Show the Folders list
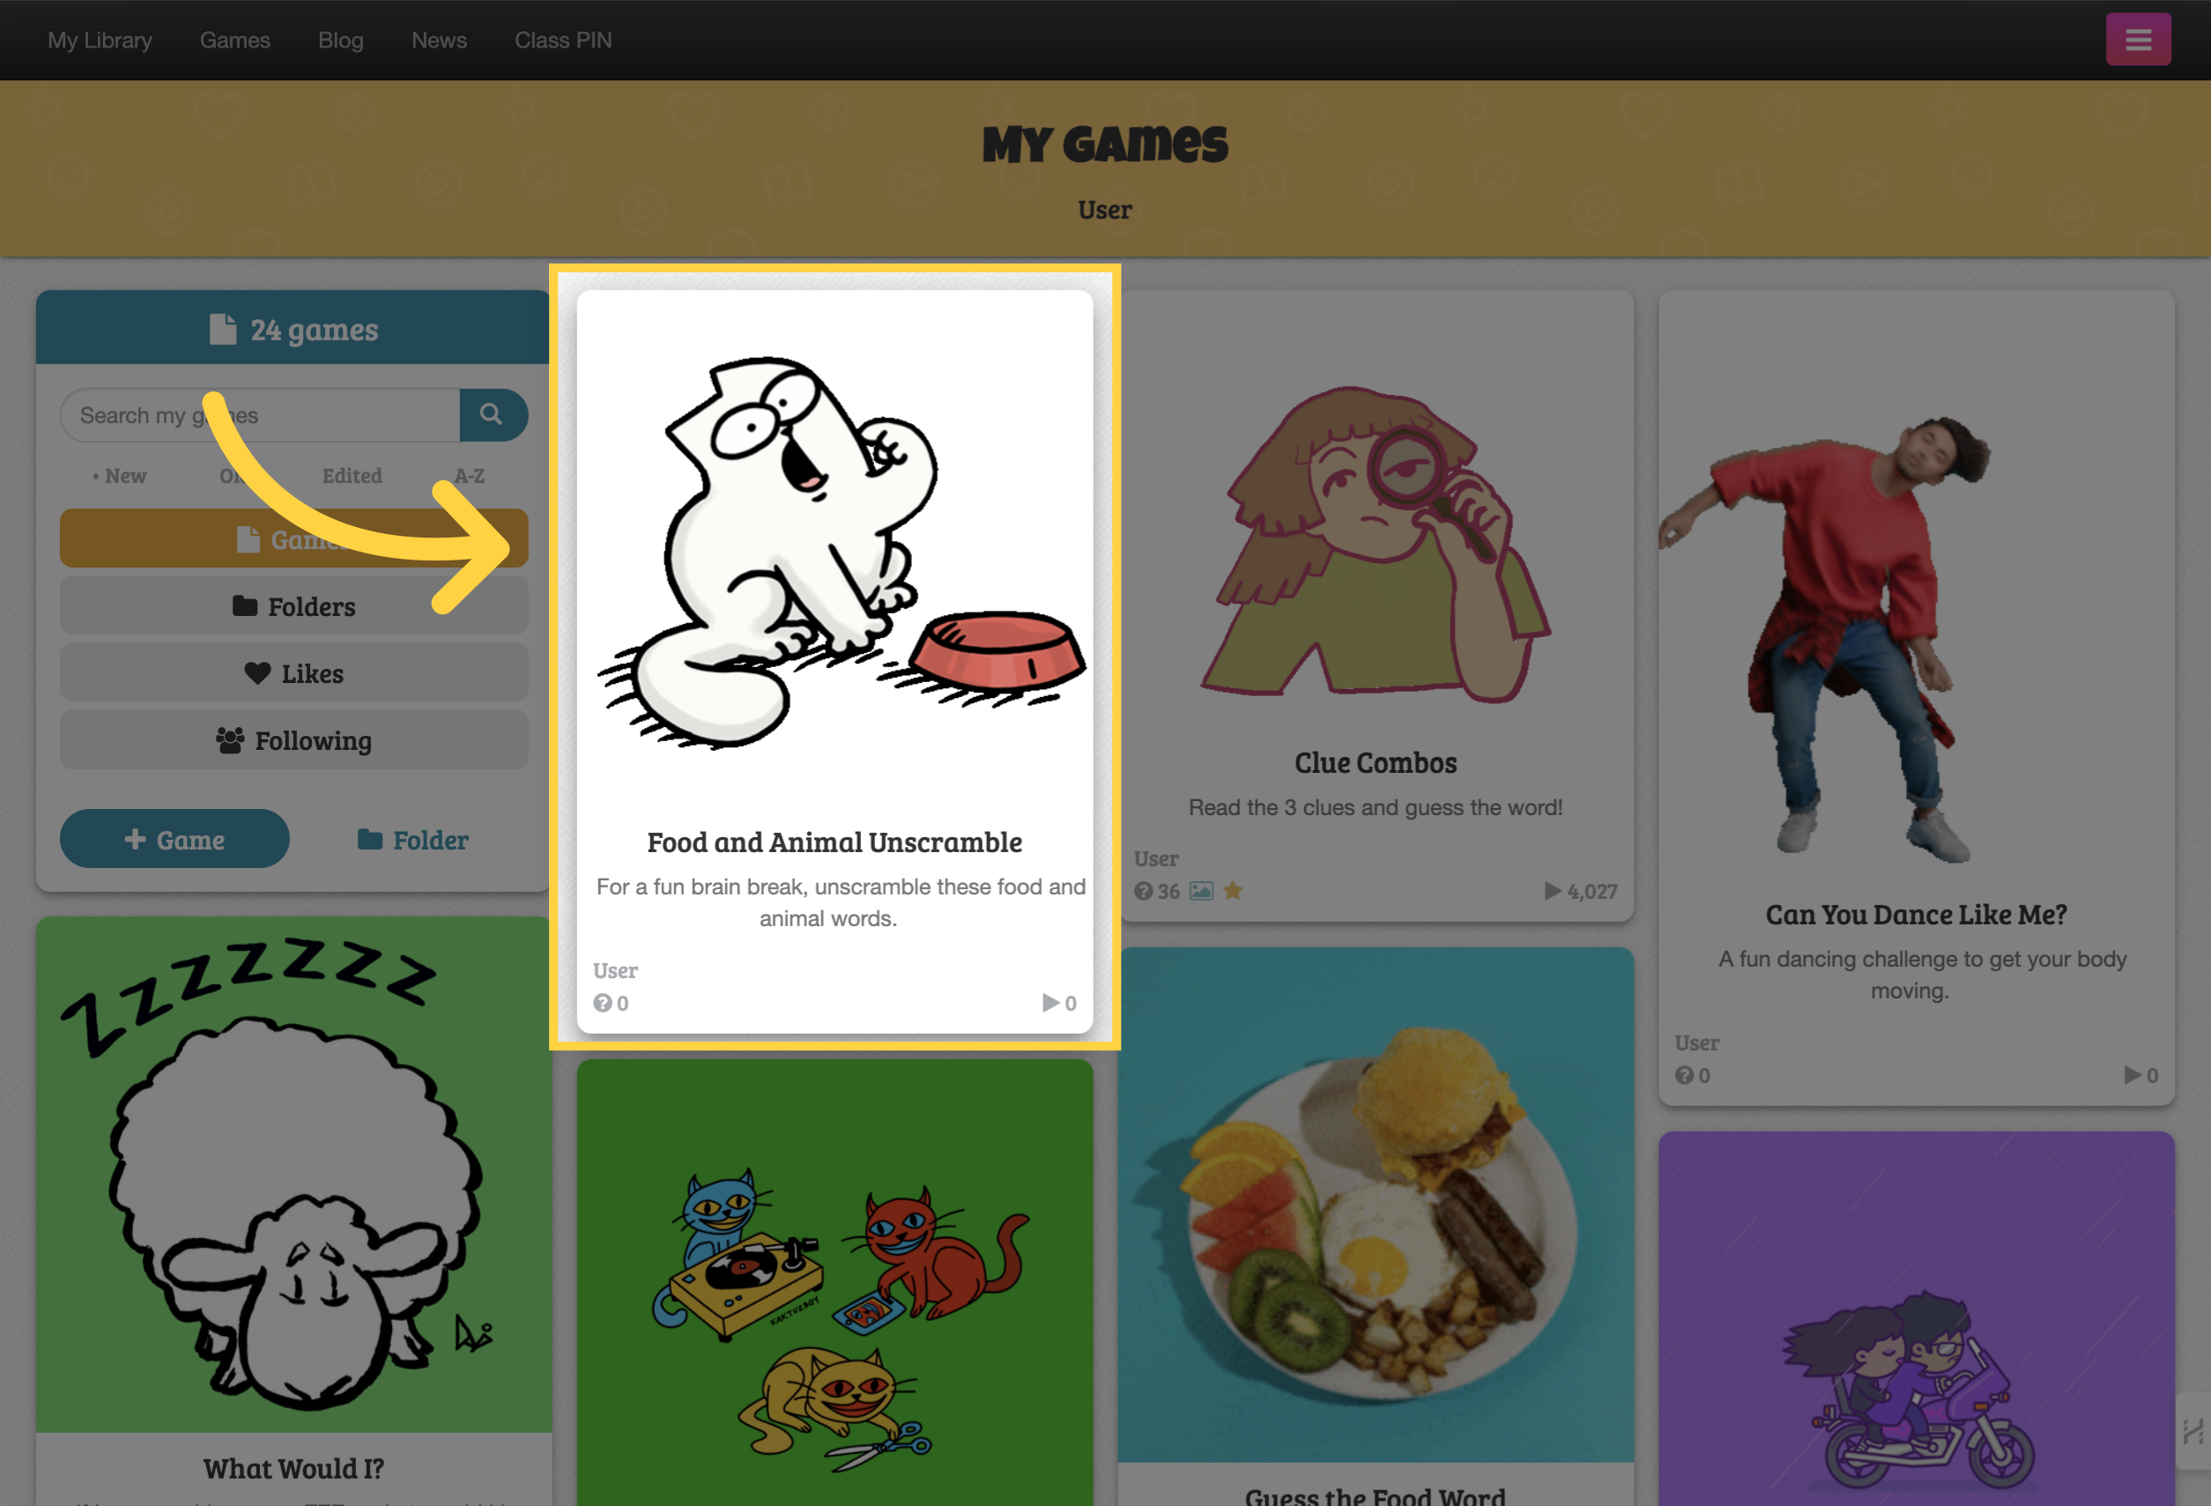The height and width of the screenshot is (1506, 2211). [294, 606]
